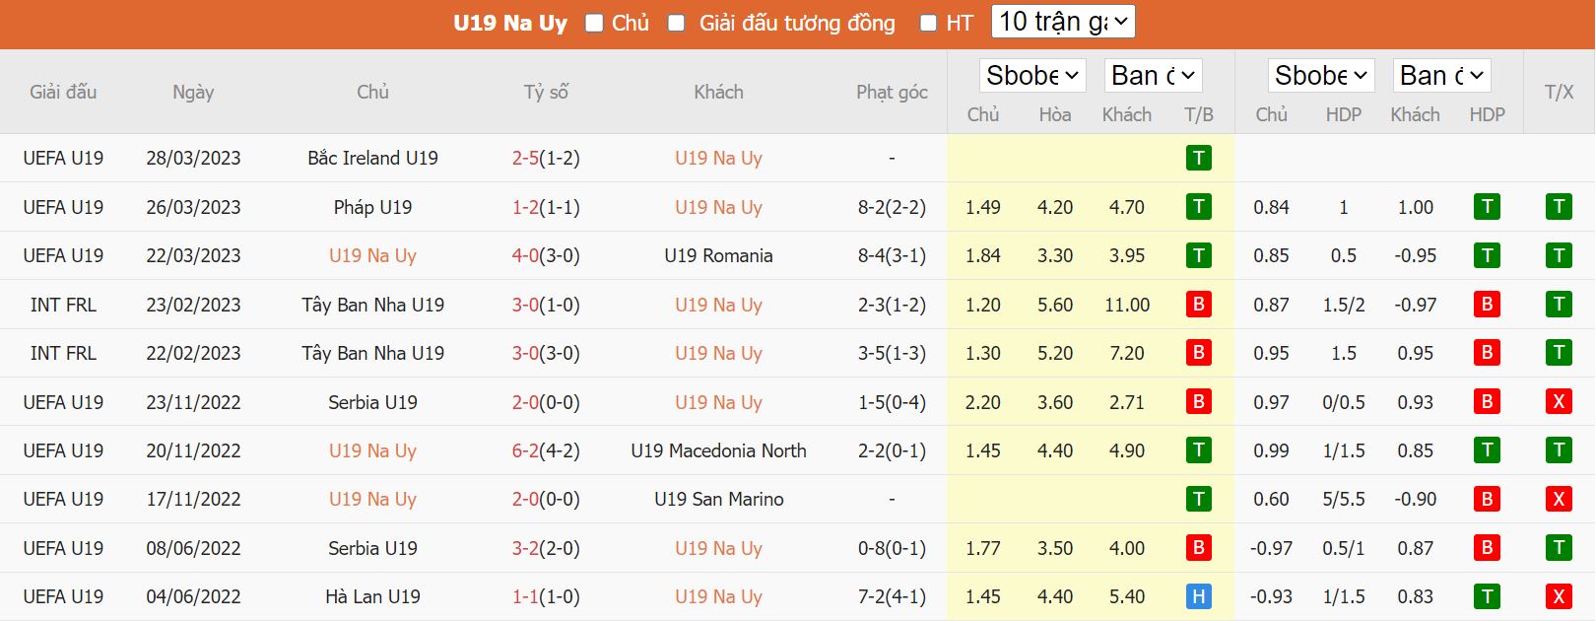Click green T handicap badge in Pháp U19 row
This screenshot has width=1596, height=621.
tap(1487, 207)
